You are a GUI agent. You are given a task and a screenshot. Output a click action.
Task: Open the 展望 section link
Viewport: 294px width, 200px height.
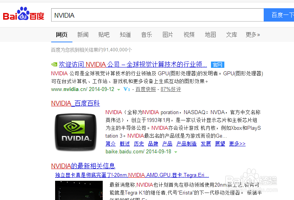click(220, 144)
